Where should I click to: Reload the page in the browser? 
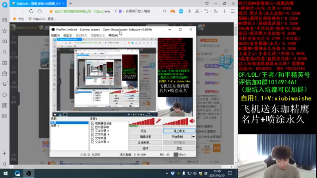pos(31,11)
